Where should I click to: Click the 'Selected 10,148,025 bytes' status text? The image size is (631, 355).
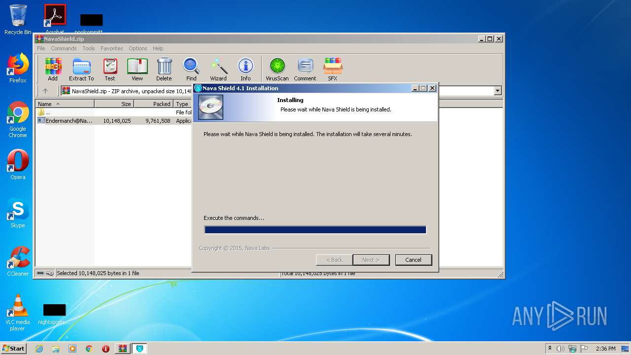pos(98,273)
